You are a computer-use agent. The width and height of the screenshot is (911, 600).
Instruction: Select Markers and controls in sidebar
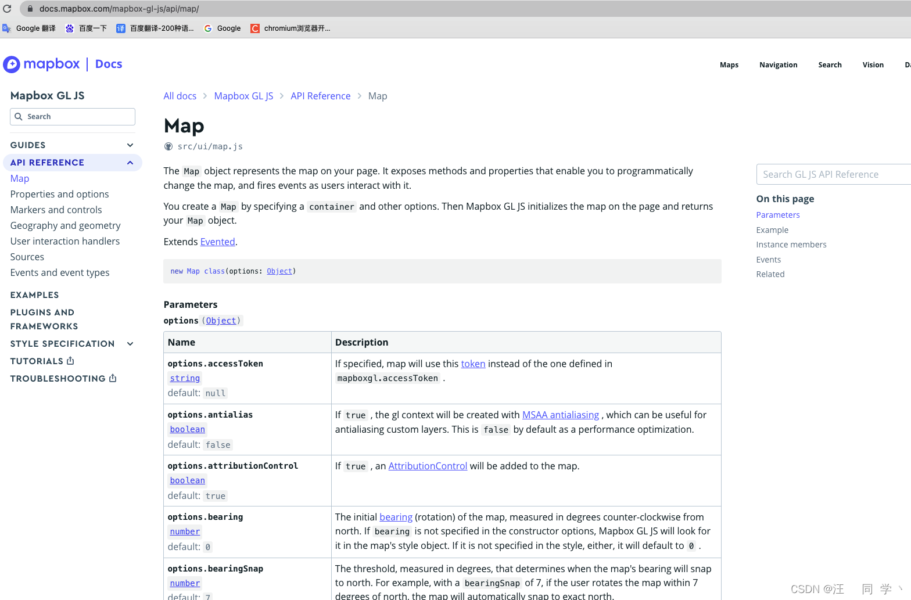[56, 210]
